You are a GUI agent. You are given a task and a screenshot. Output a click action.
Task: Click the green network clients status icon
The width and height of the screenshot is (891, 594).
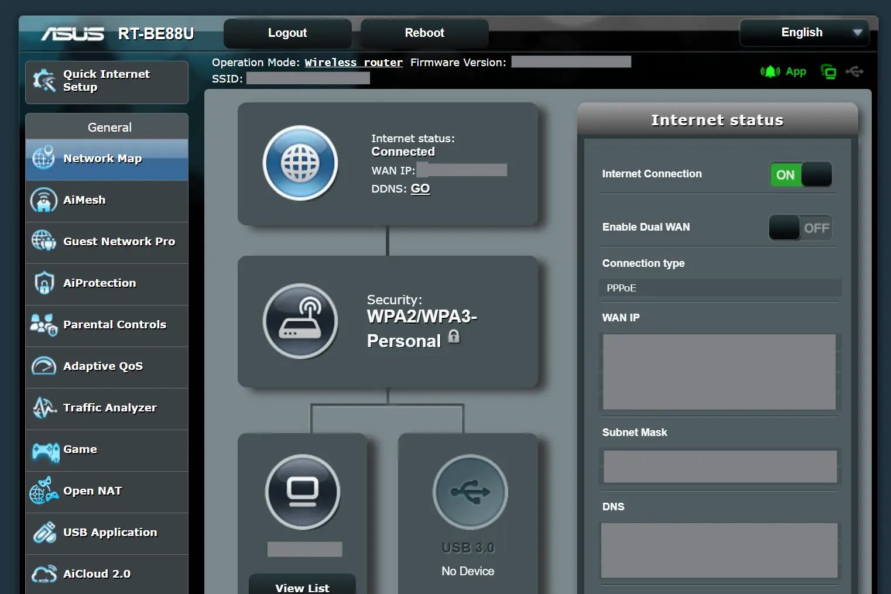828,71
